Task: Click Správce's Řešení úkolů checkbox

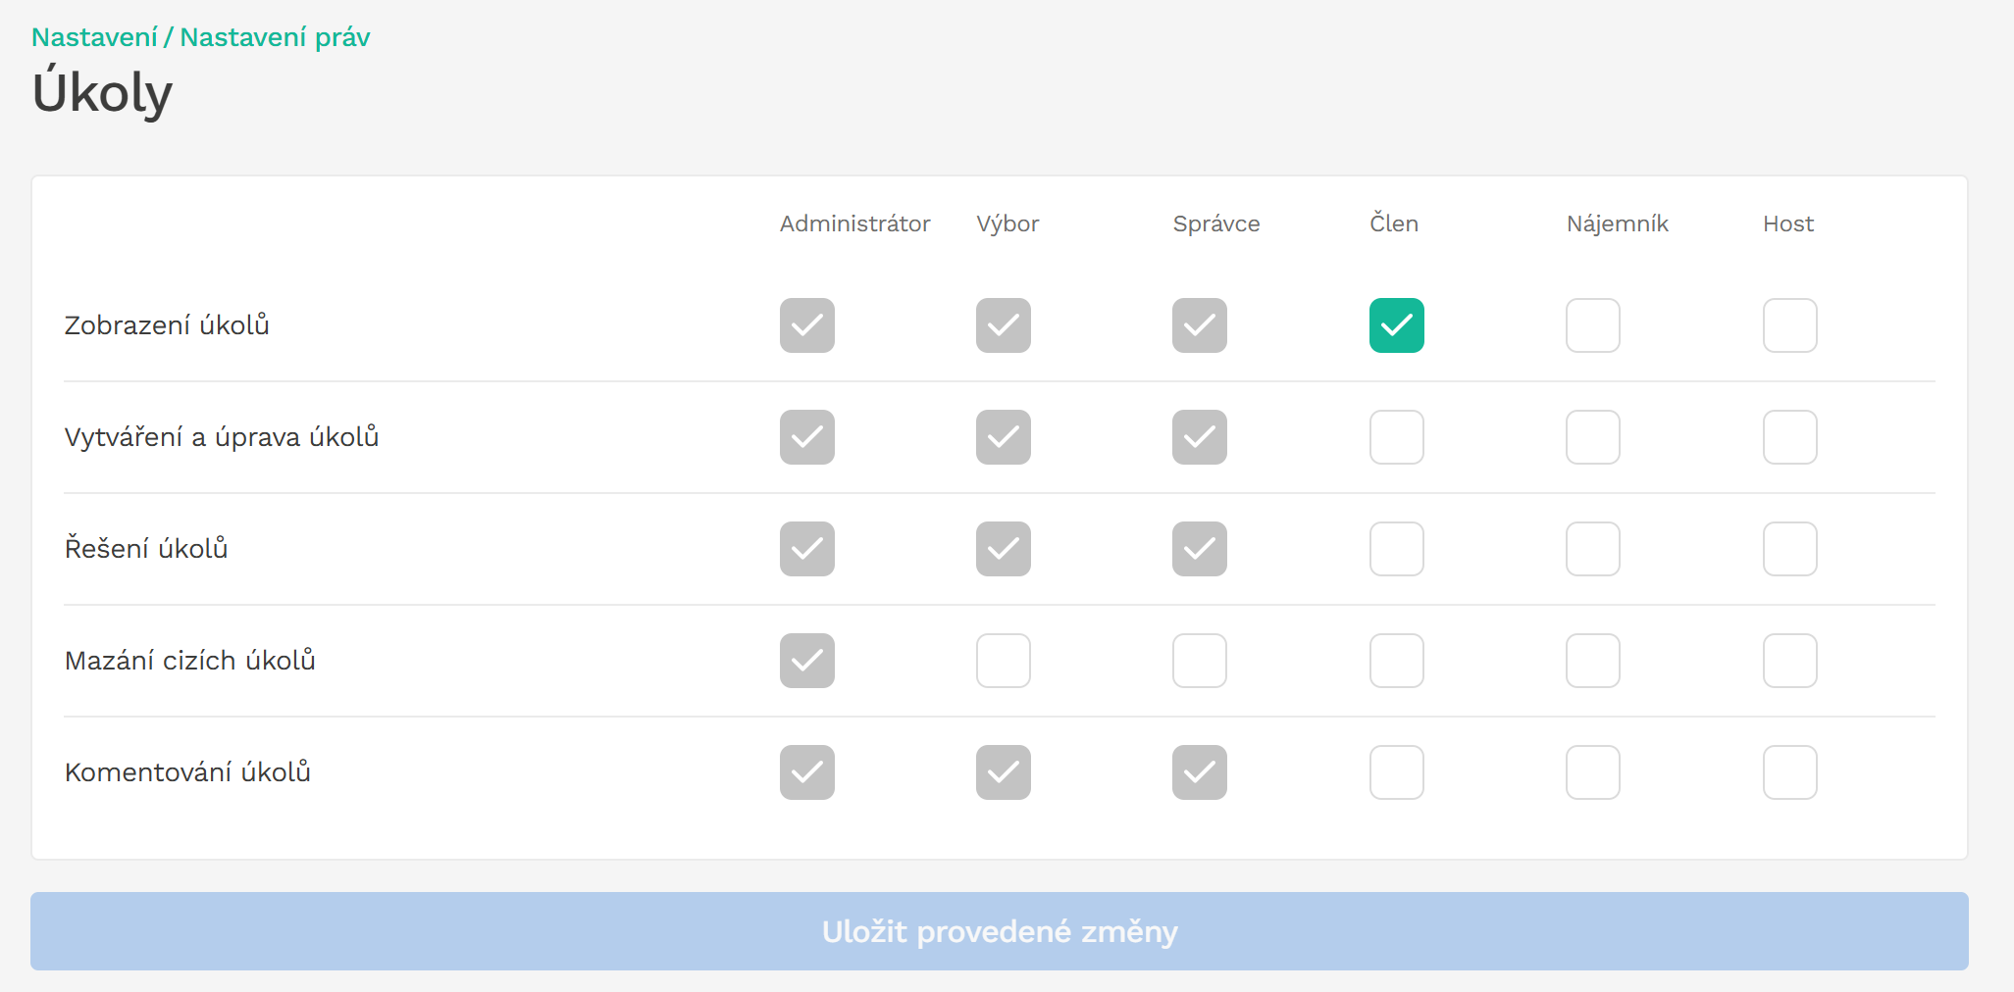Action: (1199, 549)
